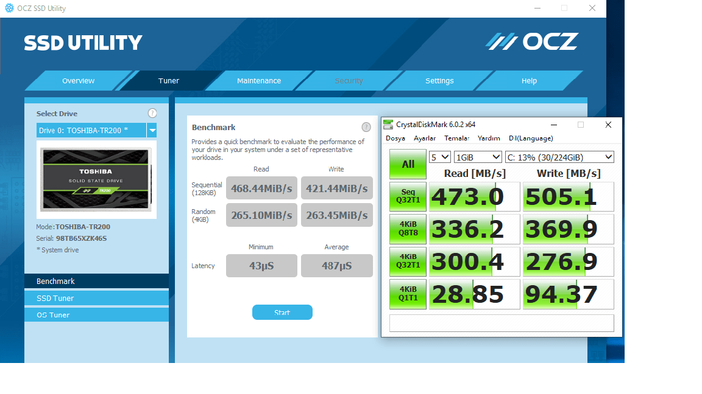Open OS Tuner in the sidebar
This screenshot has width=702, height=394.
tap(96, 315)
